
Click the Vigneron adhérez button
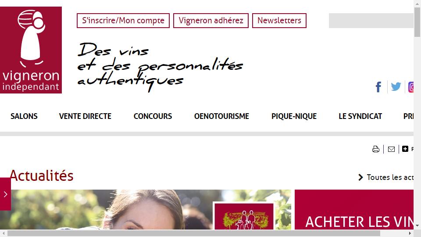click(x=211, y=21)
